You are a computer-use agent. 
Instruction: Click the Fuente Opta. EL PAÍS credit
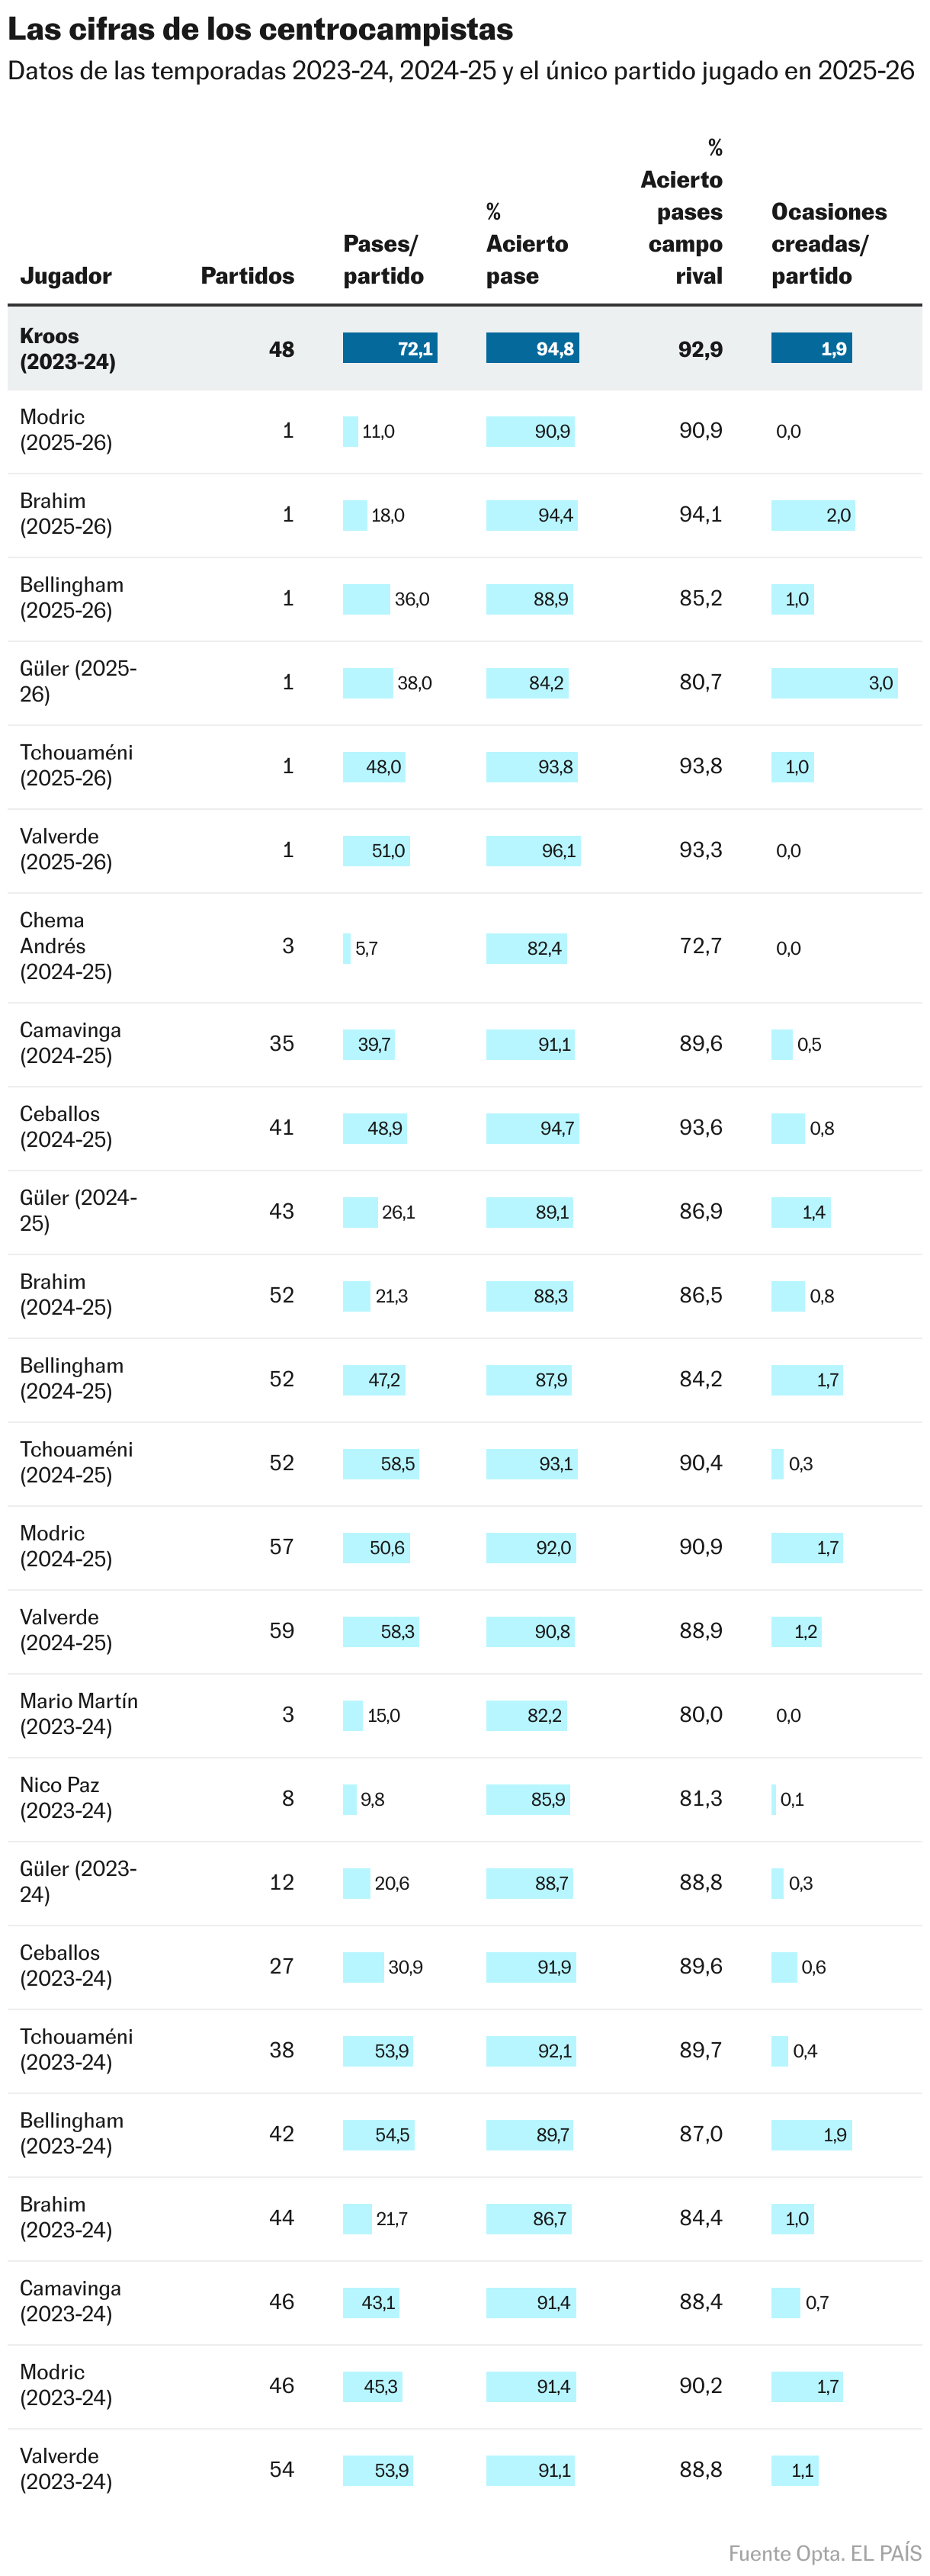tap(825, 2553)
